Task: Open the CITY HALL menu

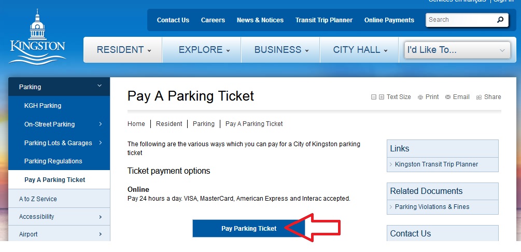Action: [x=360, y=50]
